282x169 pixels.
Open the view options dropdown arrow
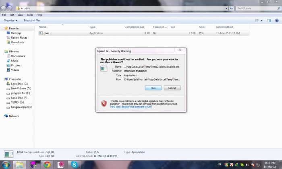click(261, 21)
